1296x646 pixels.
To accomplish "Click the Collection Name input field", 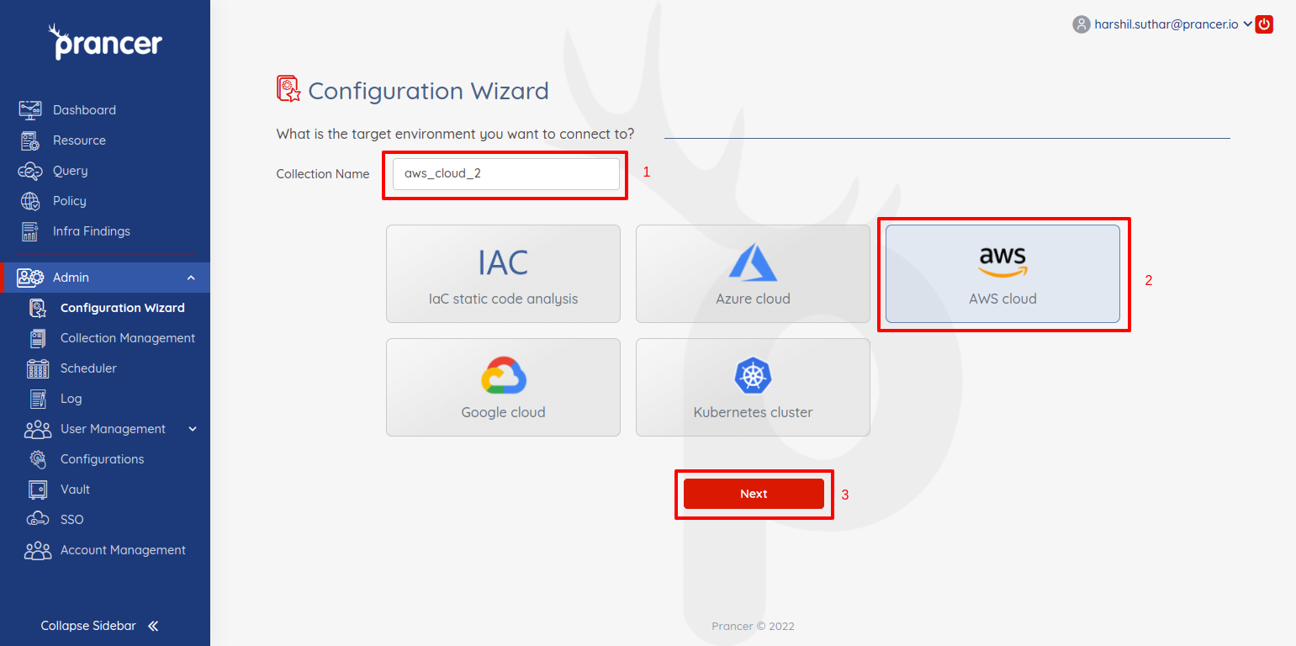I will click(x=506, y=174).
